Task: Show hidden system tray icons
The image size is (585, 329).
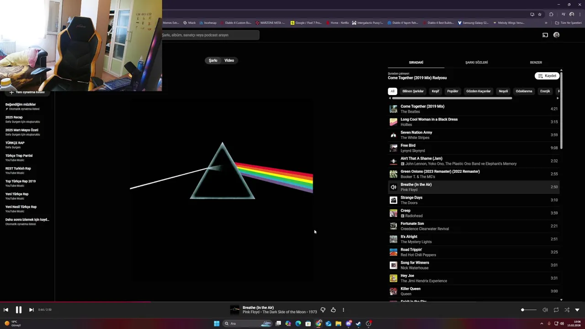Action: [x=542, y=324]
